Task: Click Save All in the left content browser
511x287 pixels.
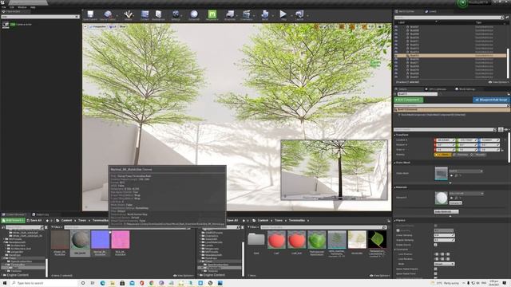Action: (34, 220)
